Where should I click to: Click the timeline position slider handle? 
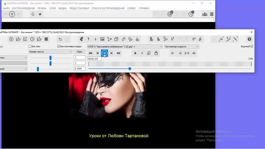[x=130, y=69]
